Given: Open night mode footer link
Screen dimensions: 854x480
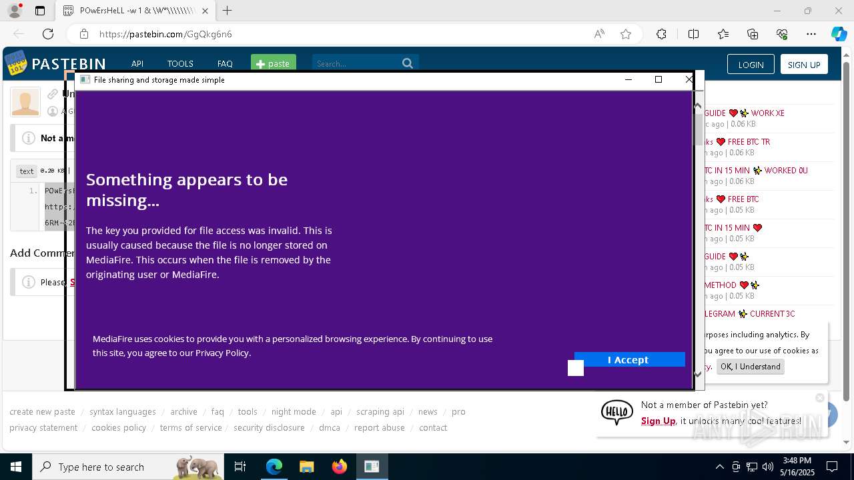Looking at the screenshot, I should 294,411.
